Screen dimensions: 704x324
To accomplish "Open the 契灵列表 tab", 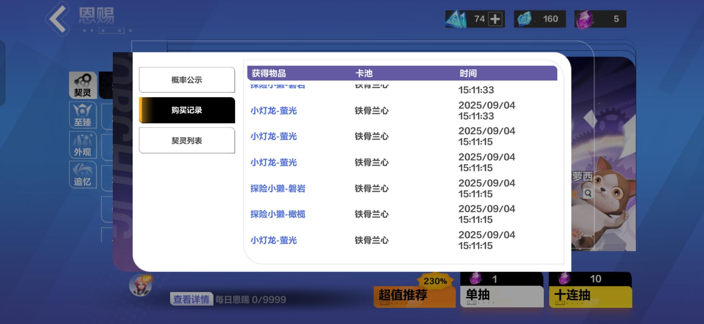I will 187,140.
